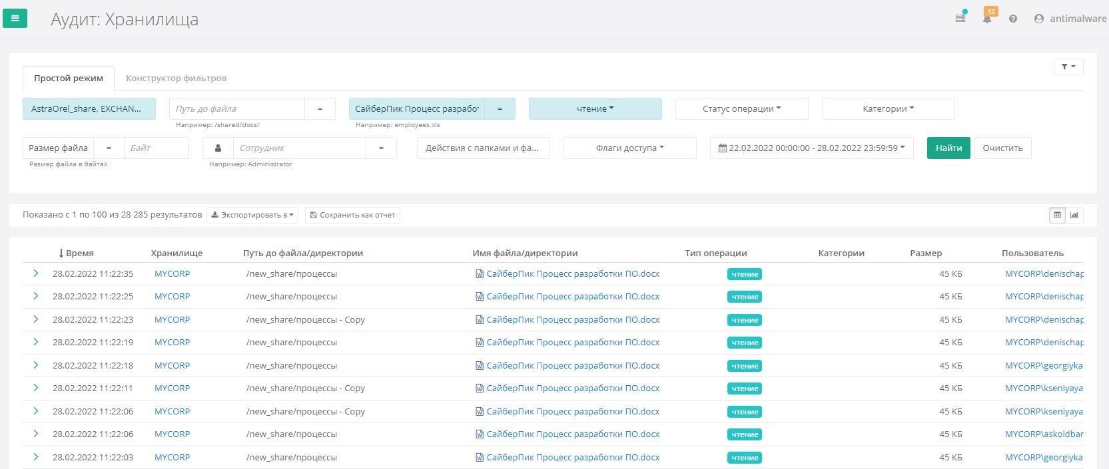Image resolution: width=1109 pixels, height=469 pixels.
Task: Open user MYCORP\kseniyaya link at 11:22:11
Action: [1044, 388]
